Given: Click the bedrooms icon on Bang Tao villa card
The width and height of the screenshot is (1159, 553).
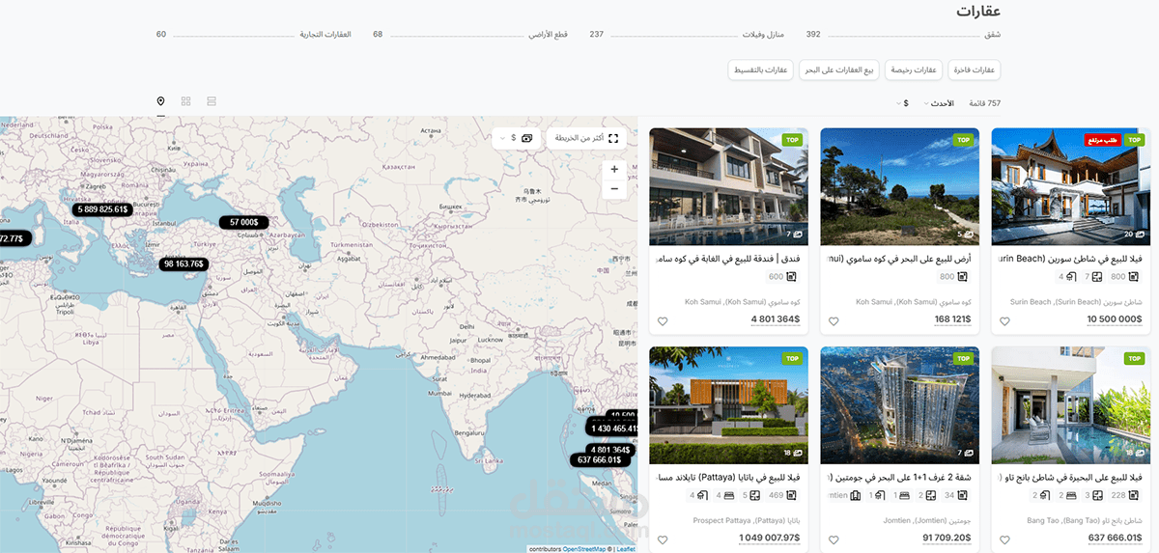Looking at the screenshot, I should [x=1071, y=496].
